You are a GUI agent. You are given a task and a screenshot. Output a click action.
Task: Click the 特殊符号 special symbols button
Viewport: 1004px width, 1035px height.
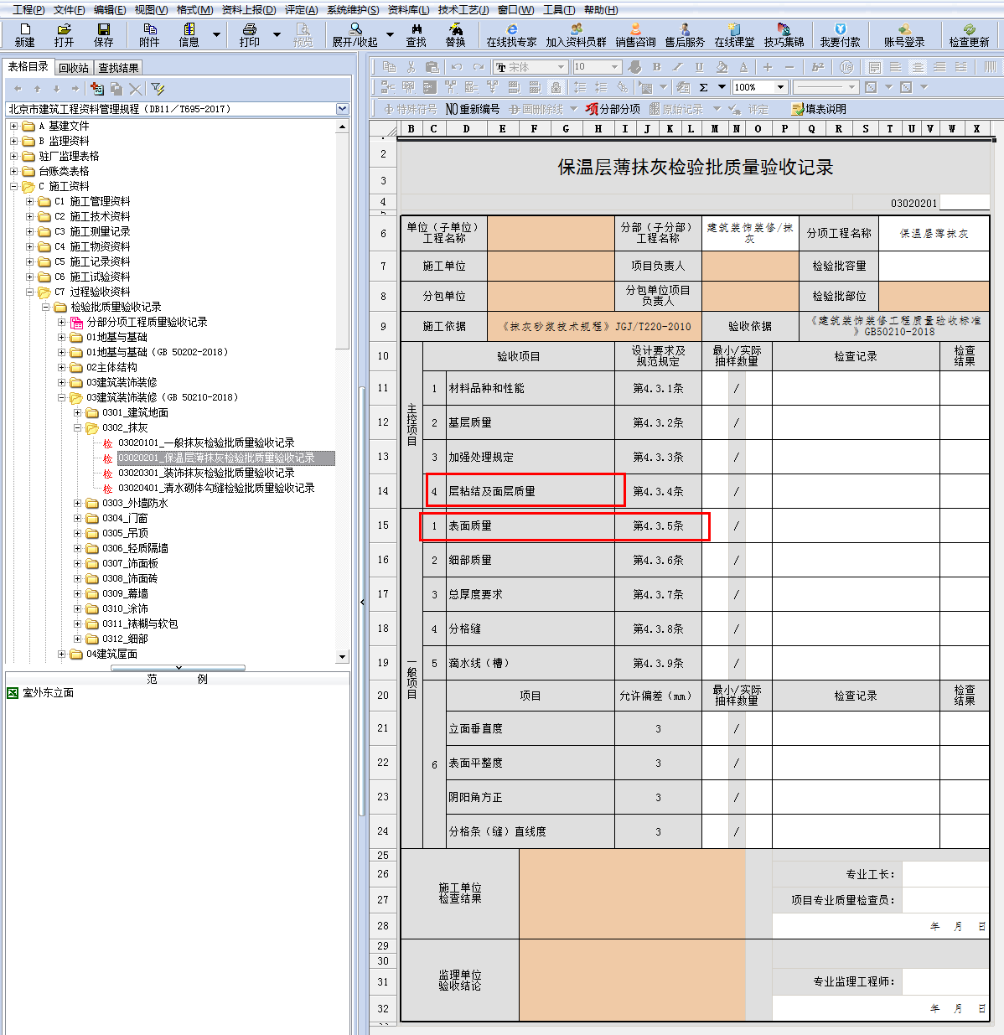tap(410, 109)
